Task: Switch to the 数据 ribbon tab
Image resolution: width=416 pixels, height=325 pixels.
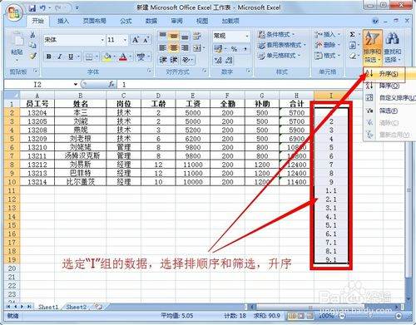Action: 151,21
